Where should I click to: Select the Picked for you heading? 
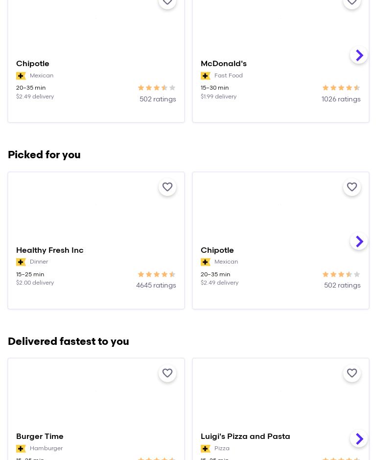coord(44,155)
